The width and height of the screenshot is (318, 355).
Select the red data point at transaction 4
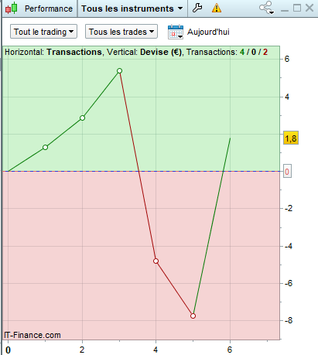[156, 261]
